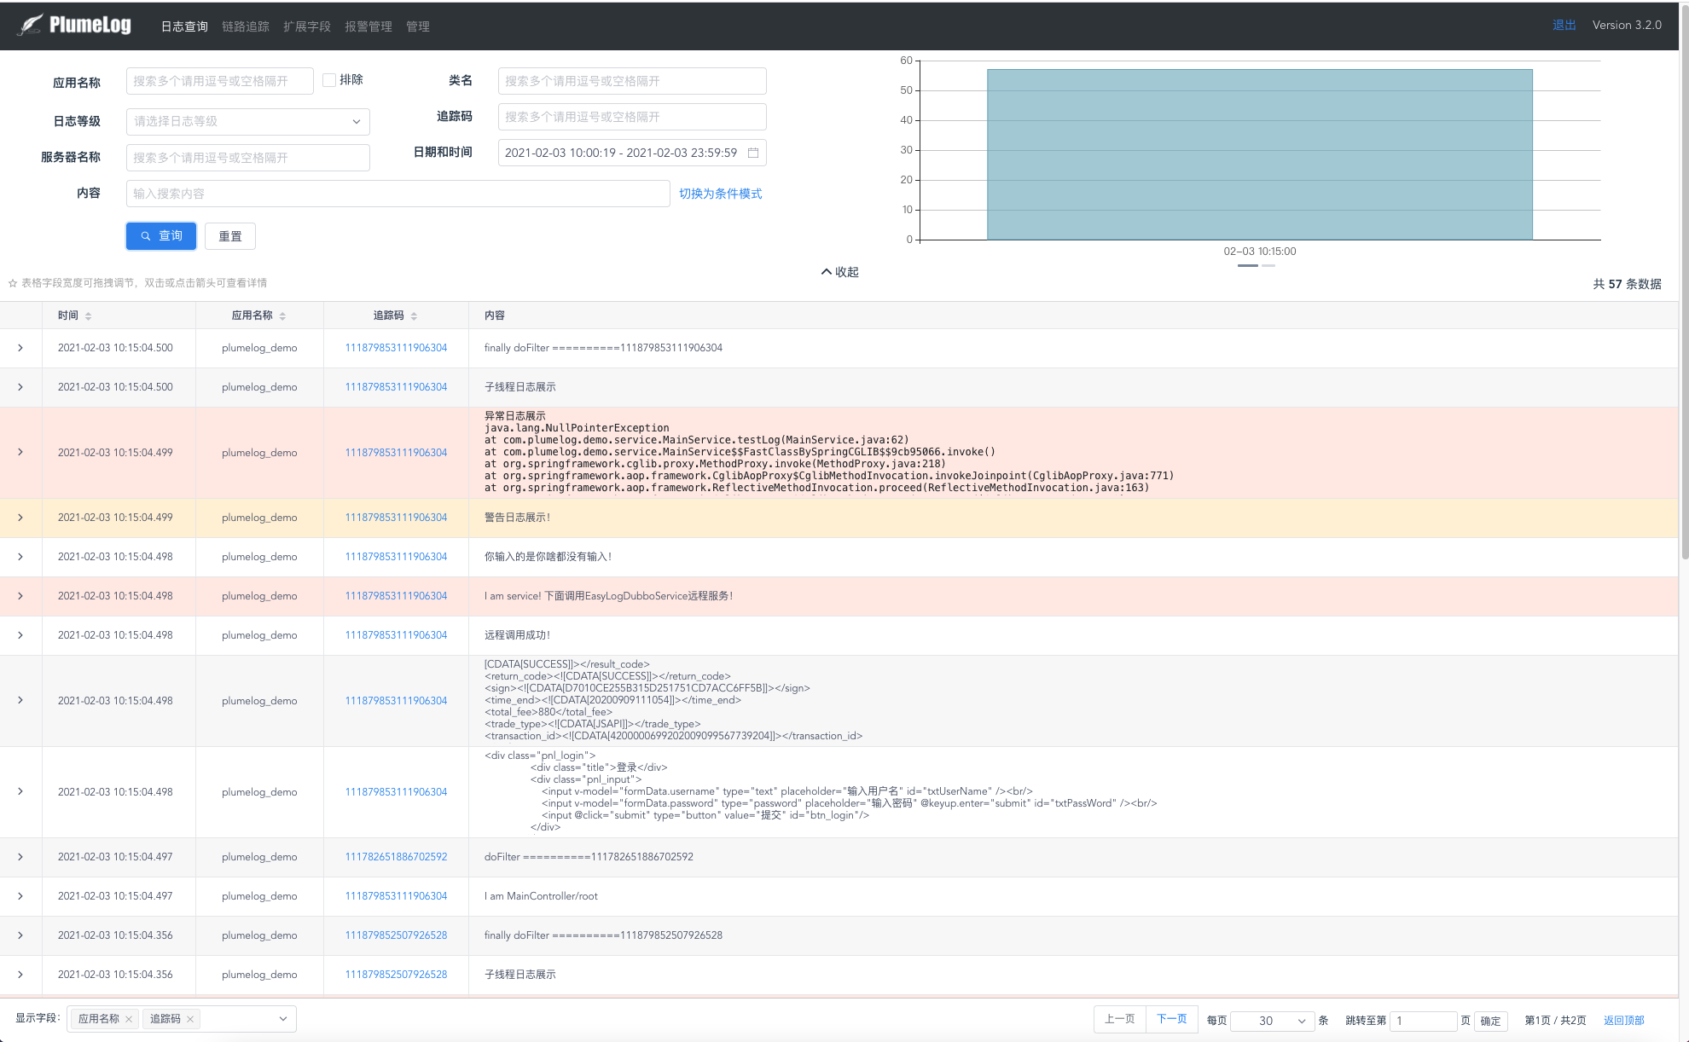Remove the 应用名称 tag in 显示字段
The height and width of the screenshot is (1042, 1689).
(x=129, y=1019)
